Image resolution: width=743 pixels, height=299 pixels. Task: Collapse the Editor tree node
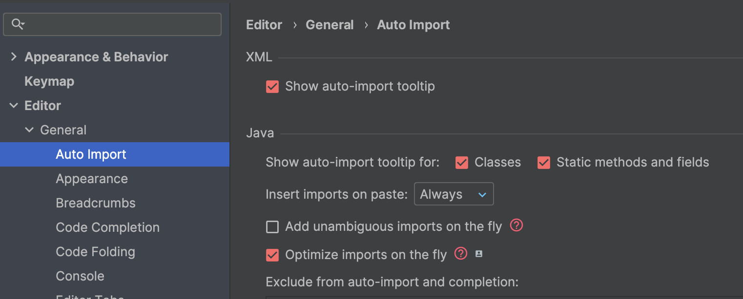(x=14, y=106)
